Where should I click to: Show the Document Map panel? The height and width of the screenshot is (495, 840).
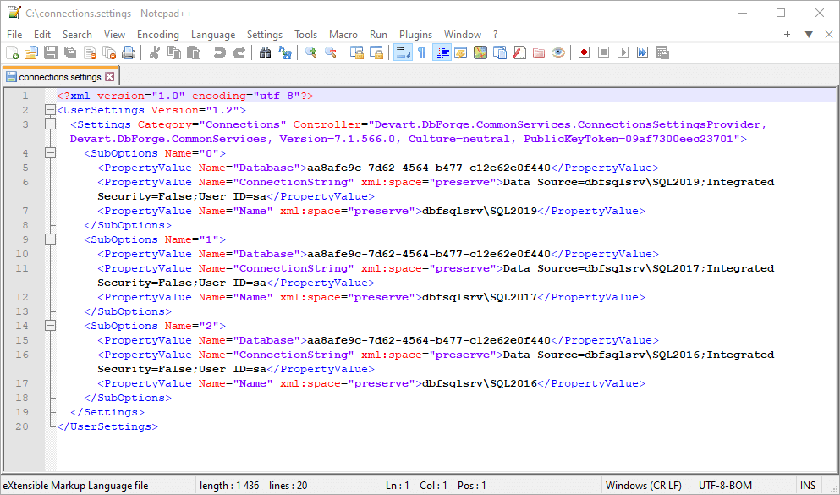(480, 52)
